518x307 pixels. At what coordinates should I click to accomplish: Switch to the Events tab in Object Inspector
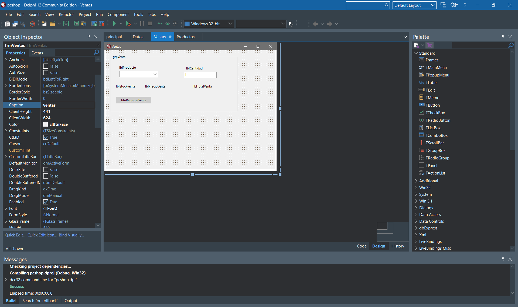click(x=37, y=53)
